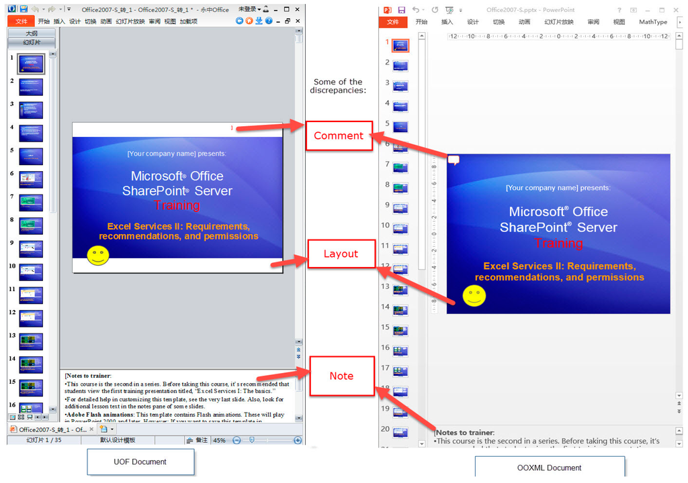The height and width of the screenshot is (483, 688).
Task: Select slide 3 thumbnail in Yozo Office
Action: tap(31, 110)
